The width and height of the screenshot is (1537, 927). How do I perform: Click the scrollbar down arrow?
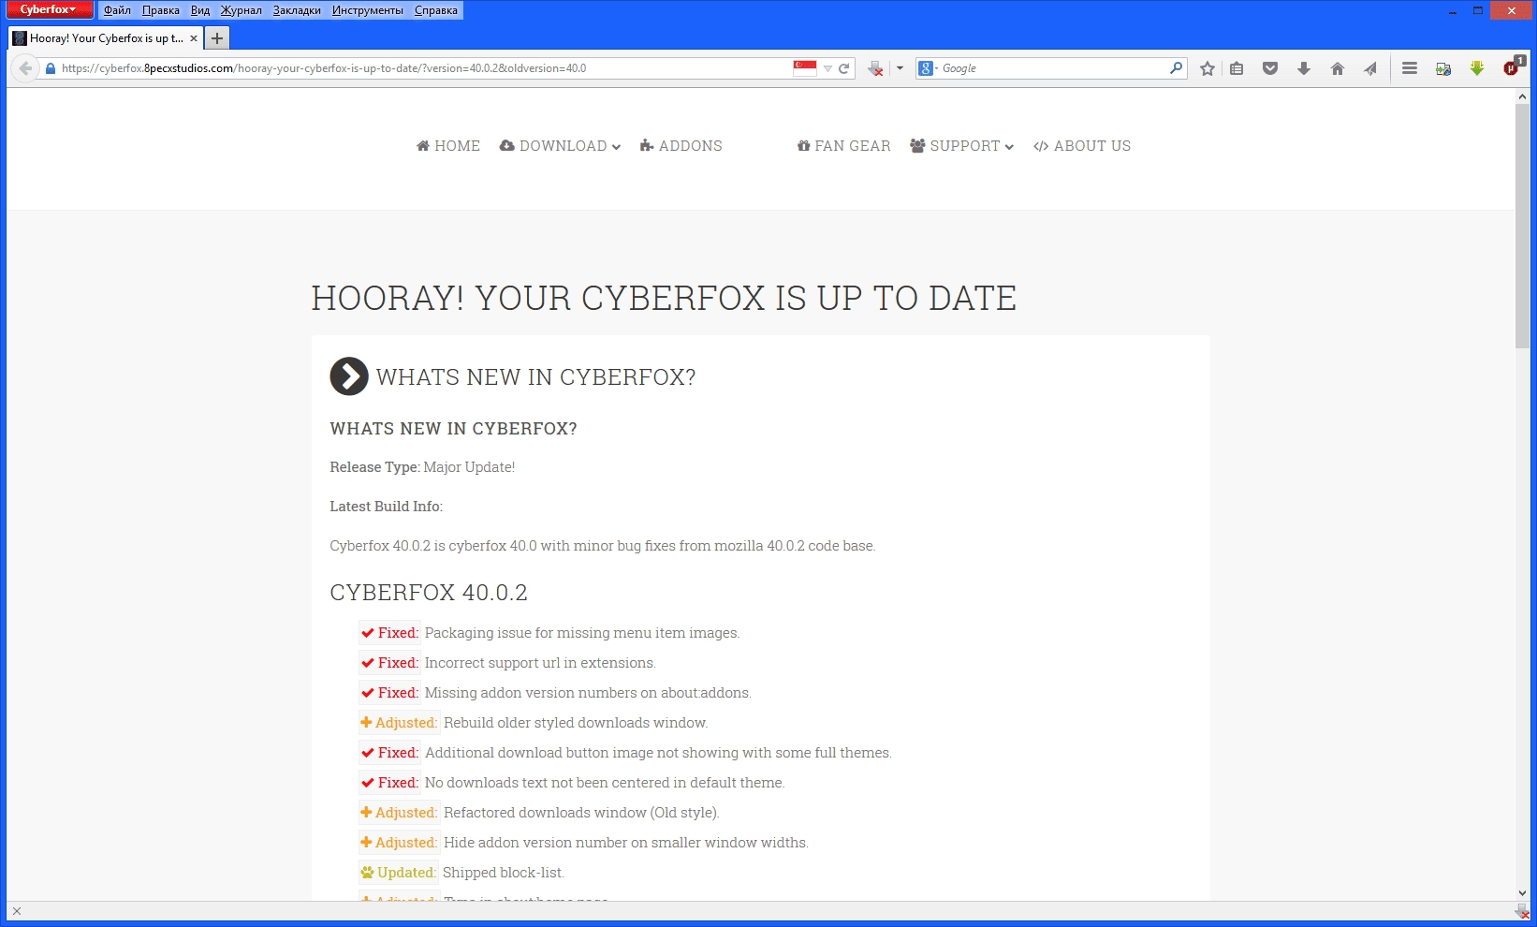pos(1523,893)
